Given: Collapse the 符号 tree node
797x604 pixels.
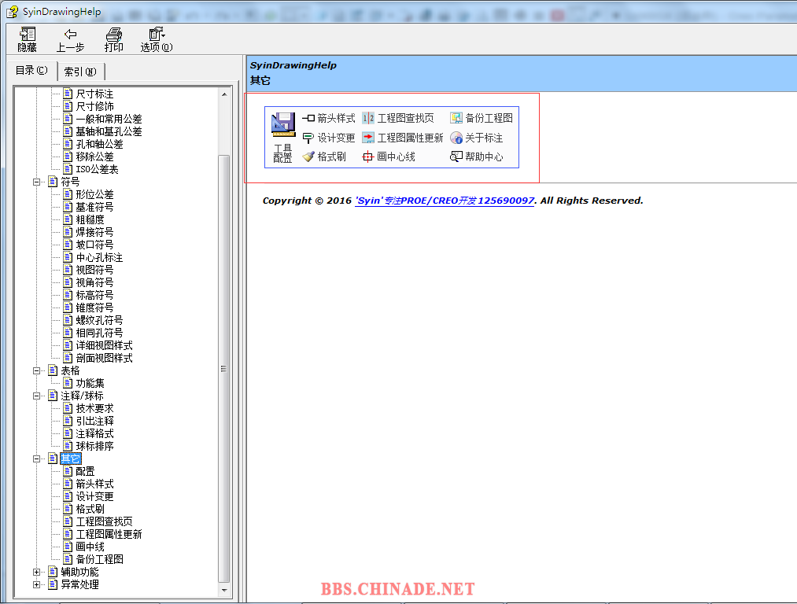Looking at the screenshot, I should [37, 182].
